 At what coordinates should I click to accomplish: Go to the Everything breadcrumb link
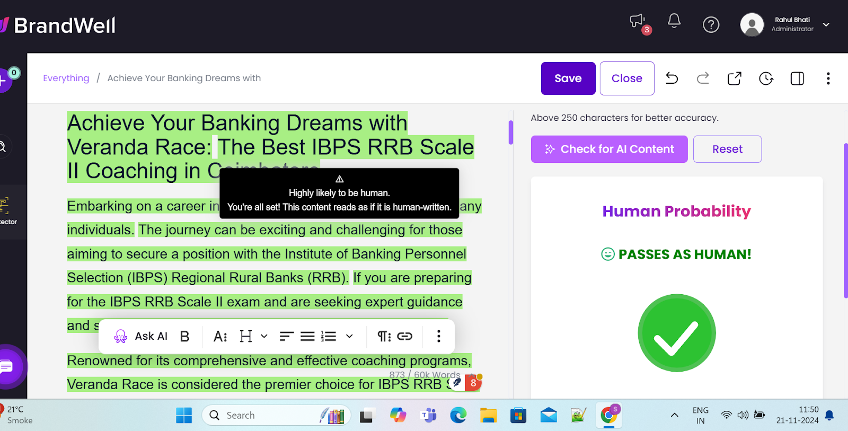coord(66,78)
